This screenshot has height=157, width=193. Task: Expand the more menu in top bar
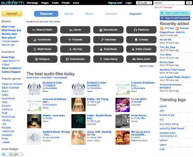[x=76, y=3]
